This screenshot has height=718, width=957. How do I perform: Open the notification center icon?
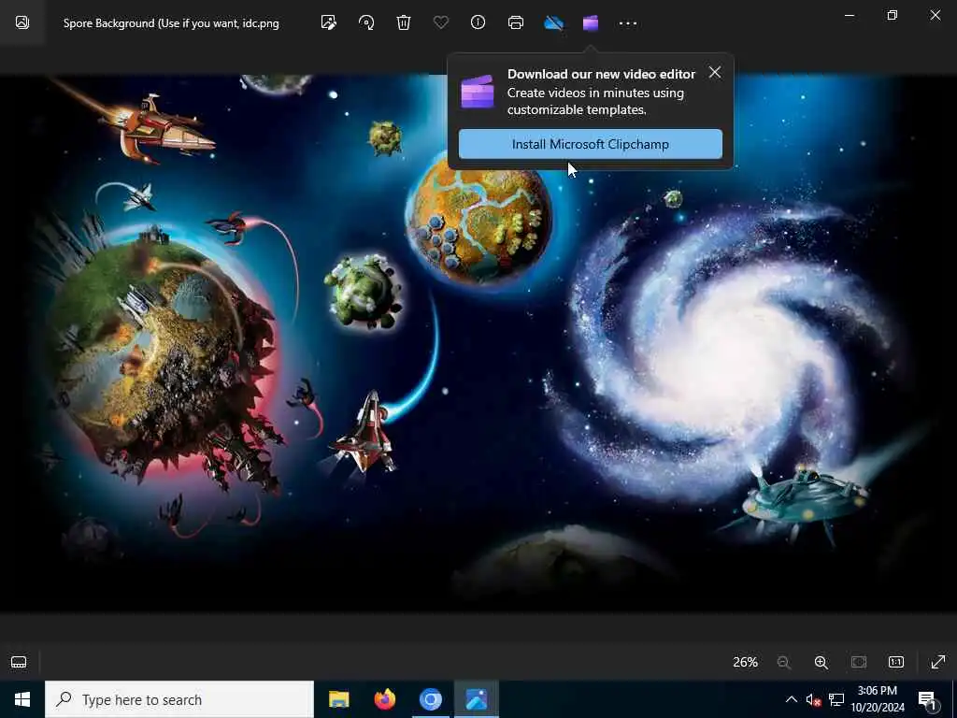pos(928,699)
